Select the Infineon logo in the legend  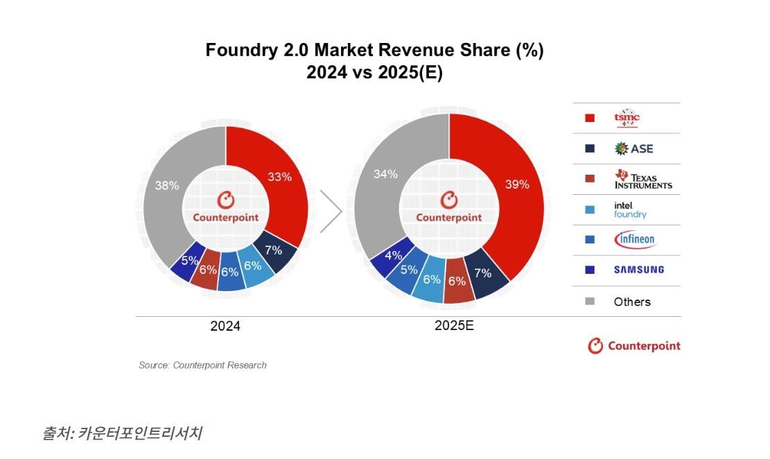634,240
